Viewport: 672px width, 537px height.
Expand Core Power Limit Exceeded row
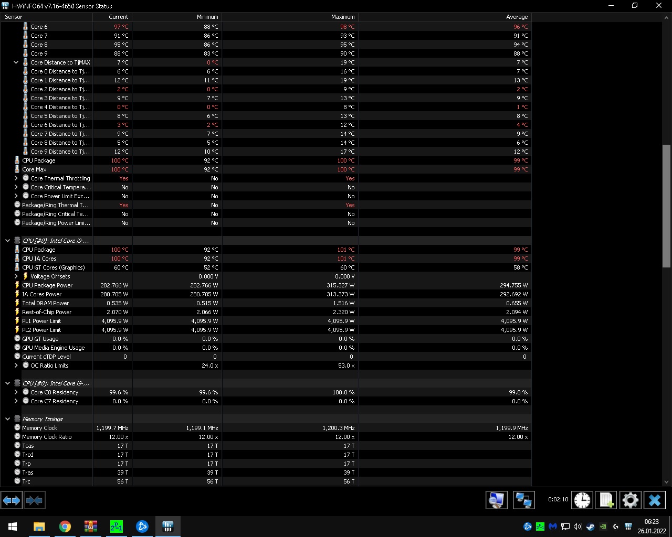click(16, 196)
